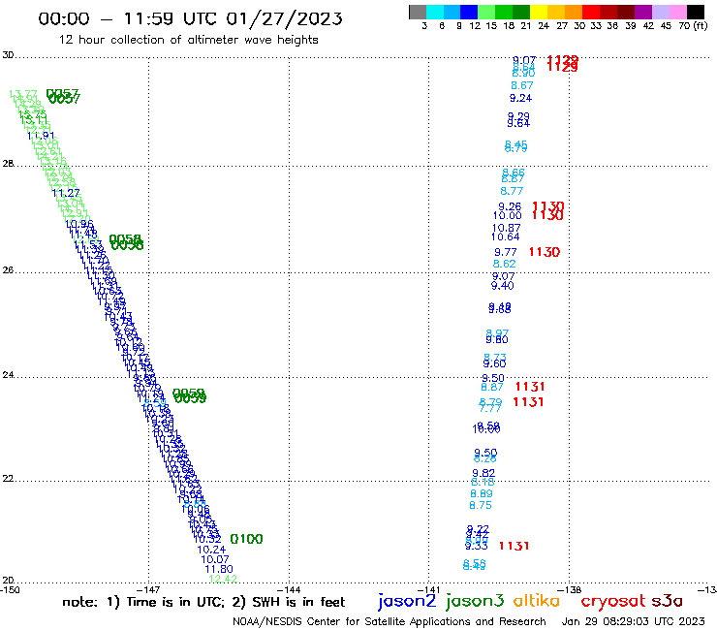Click the color scale label 24
This screenshot has height=630, width=717.
[544, 26]
